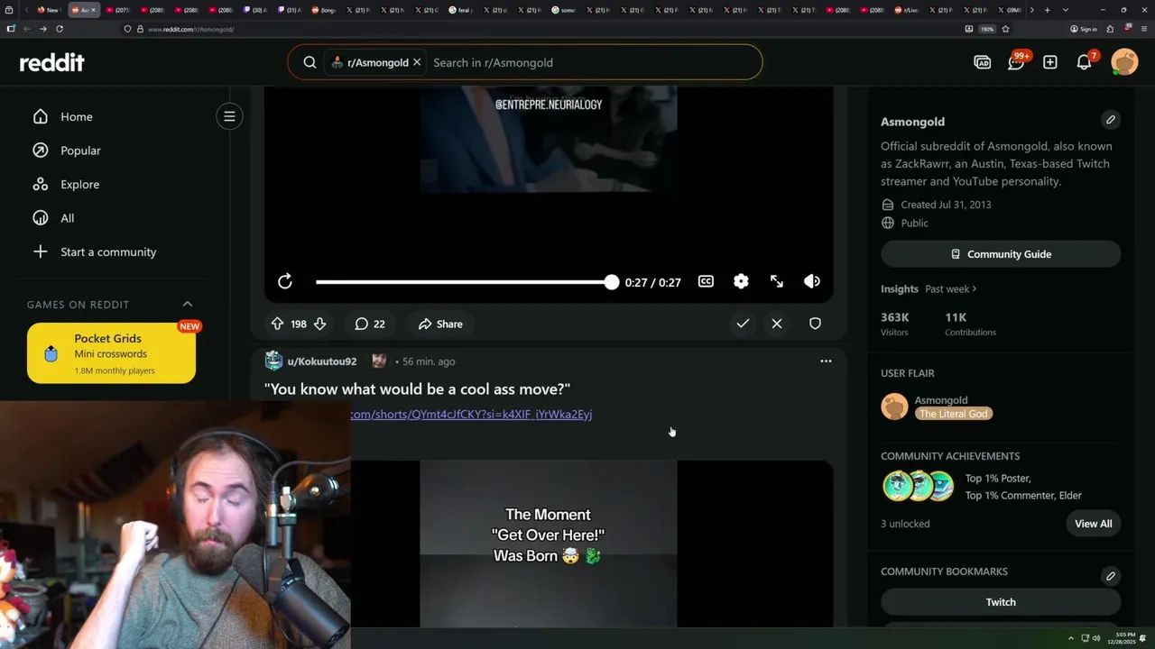This screenshot has height=649, width=1155.
Task: Click the community achievement badge icons
Action: click(x=919, y=486)
